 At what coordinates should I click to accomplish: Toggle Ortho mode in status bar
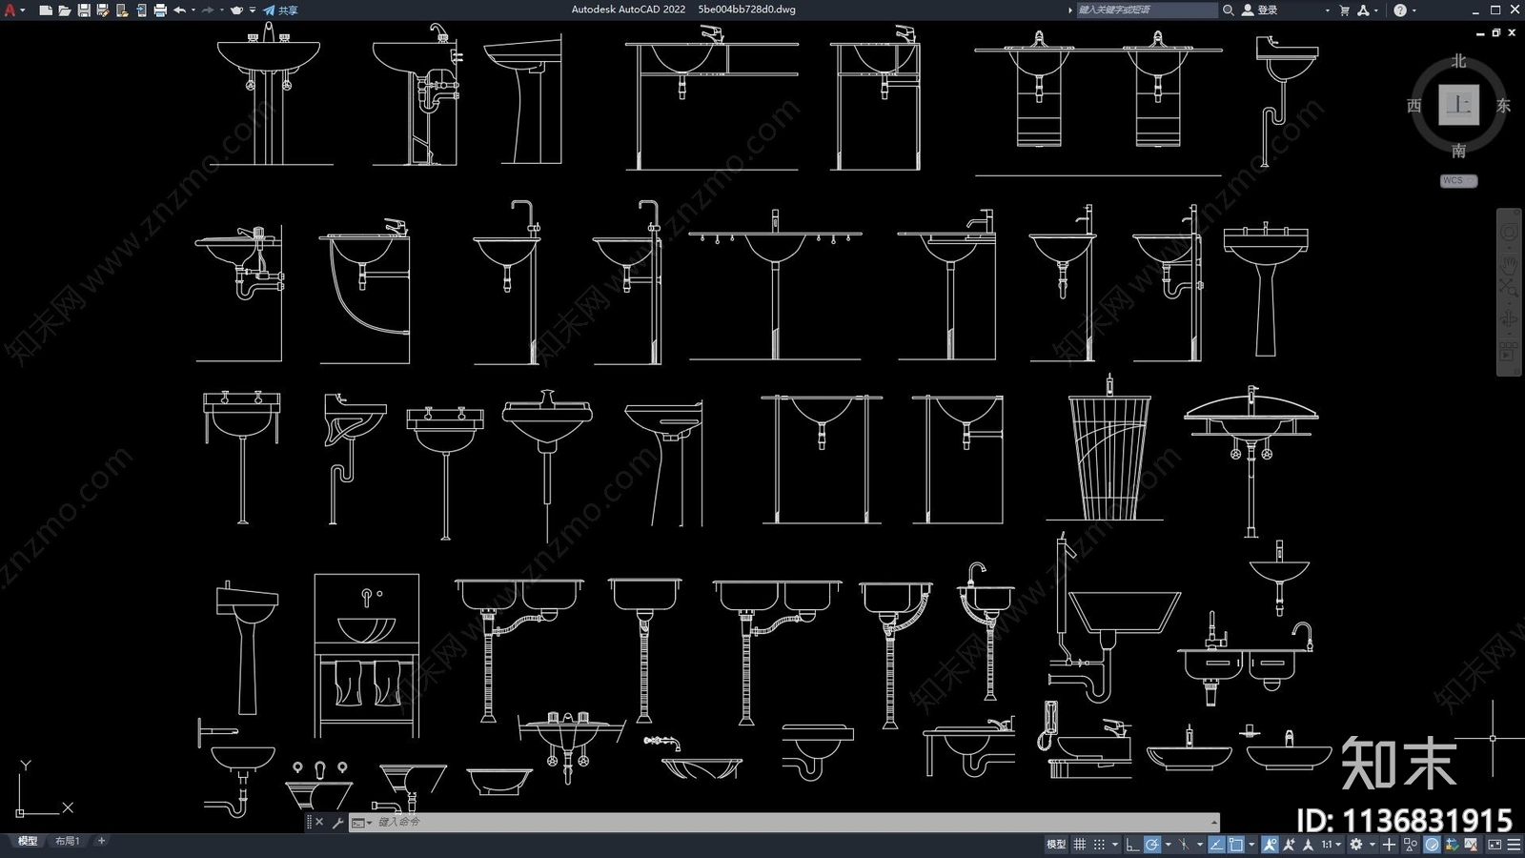[1132, 845]
